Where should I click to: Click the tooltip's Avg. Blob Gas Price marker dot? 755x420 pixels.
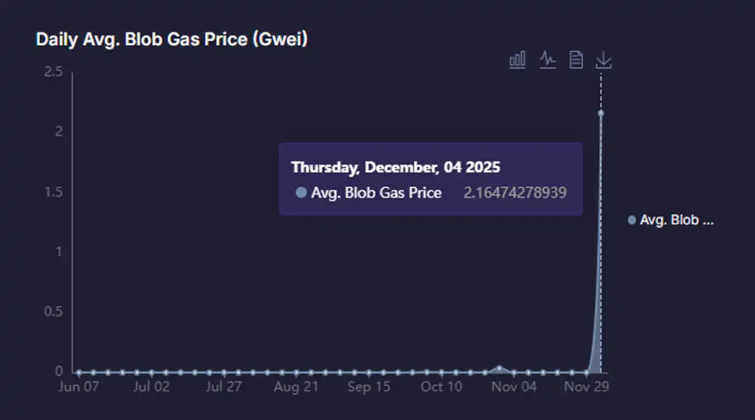[301, 193]
